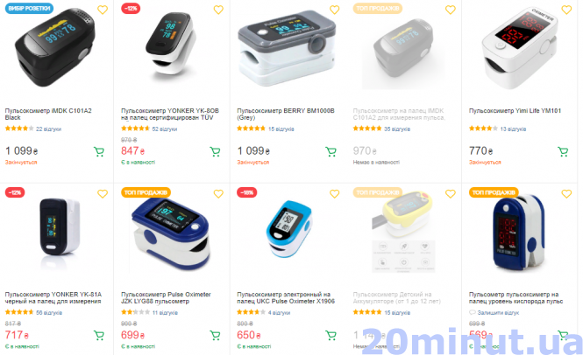
Task: Add iMDK C101A2 Black to wishlist
Action: coord(103,10)
